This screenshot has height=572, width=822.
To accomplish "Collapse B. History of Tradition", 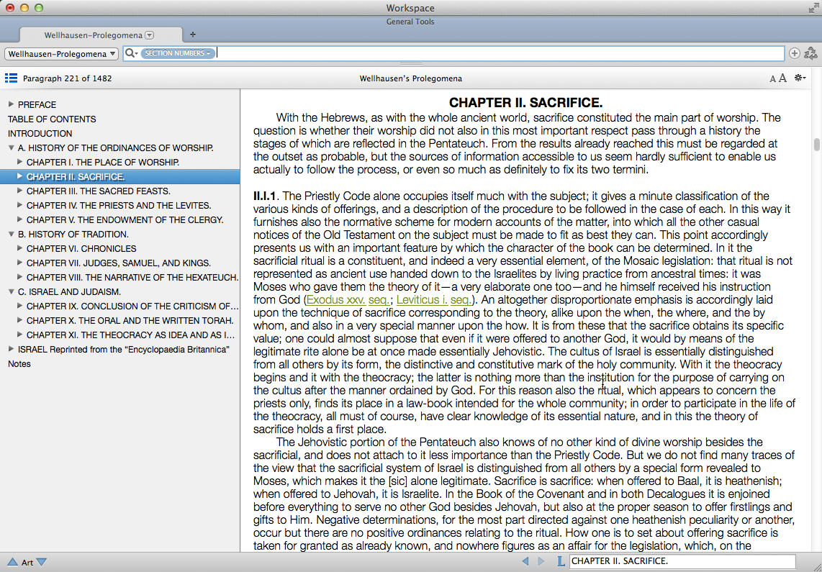I will [11, 234].
